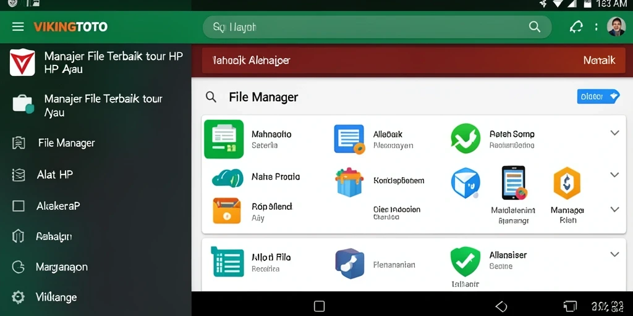Click the 'Oieo Iadooien' app label
Image resolution: width=633 pixels, height=316 pixels.
coord(397,210)
